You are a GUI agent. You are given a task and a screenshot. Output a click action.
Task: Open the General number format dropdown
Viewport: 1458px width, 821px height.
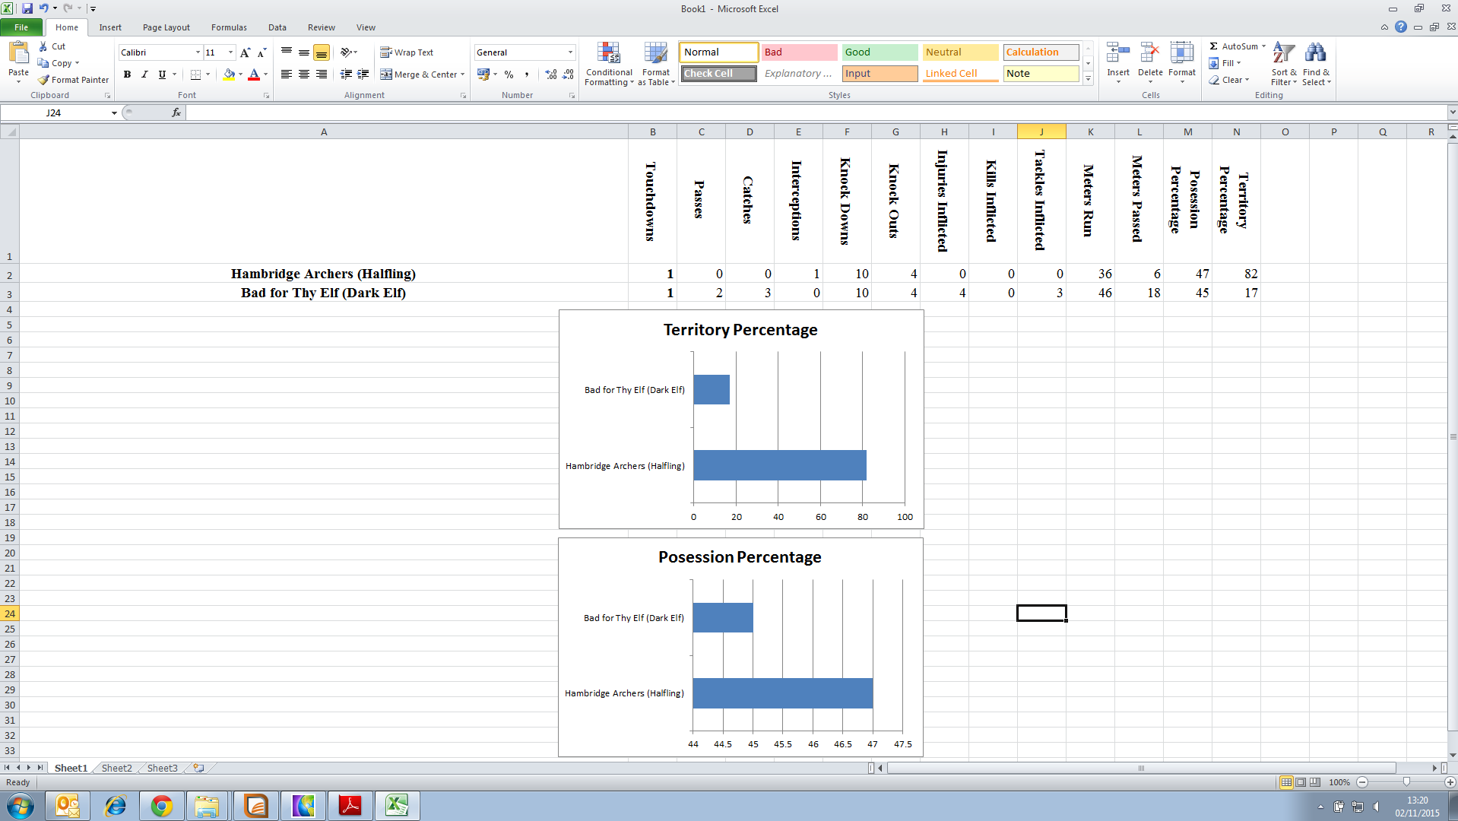tap(572, 52)
